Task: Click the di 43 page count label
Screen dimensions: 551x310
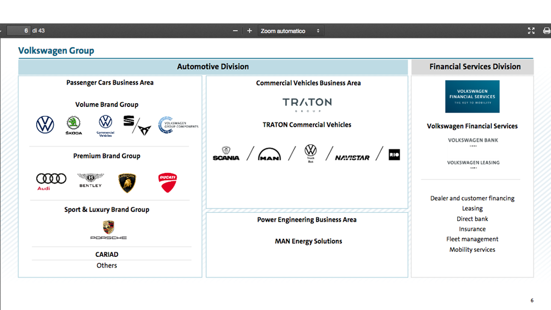Action: pyautogui.click(x=38, y=31)
